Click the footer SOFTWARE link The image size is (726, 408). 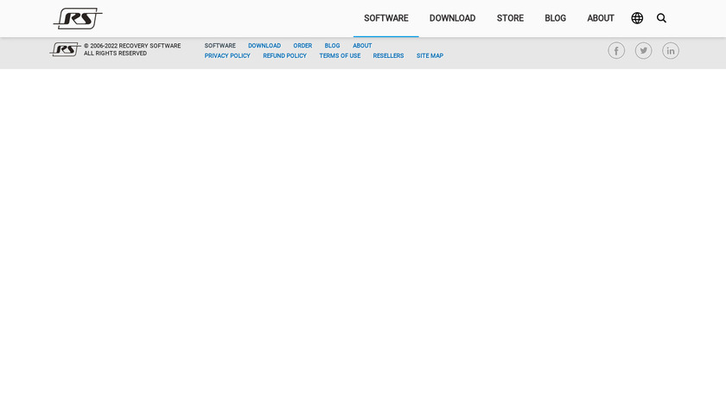tap(220, 46)
